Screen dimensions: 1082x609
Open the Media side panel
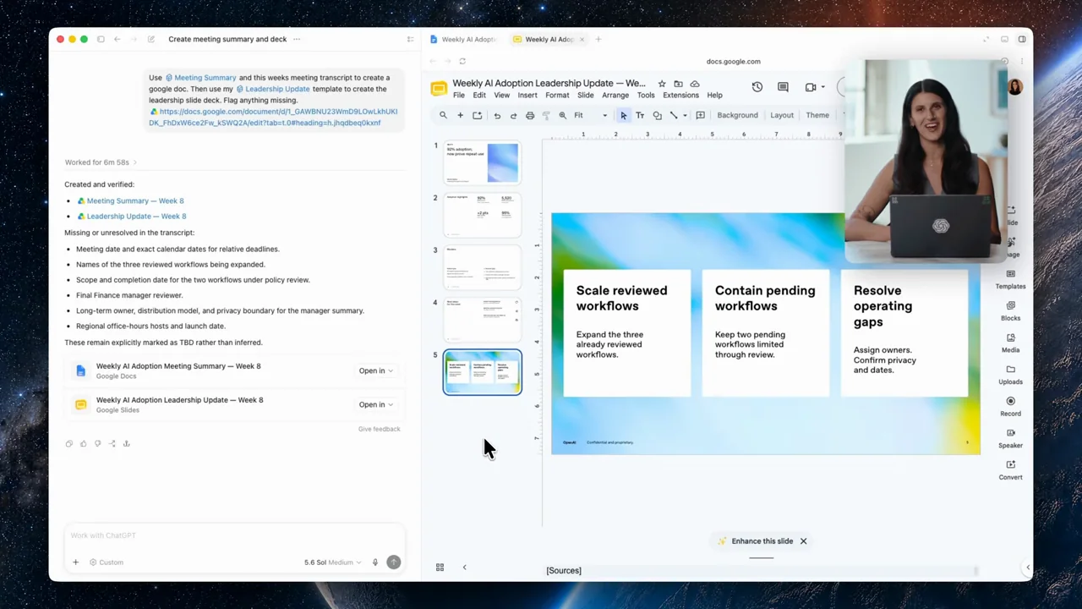pyautogui.click(x=1010, y=343)
